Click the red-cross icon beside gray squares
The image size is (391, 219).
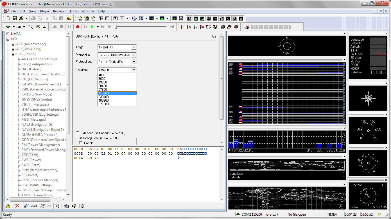coord(247,27)
